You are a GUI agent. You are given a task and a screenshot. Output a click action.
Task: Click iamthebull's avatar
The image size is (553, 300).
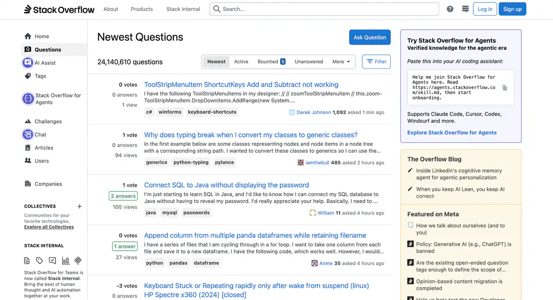click(x=300, y=162)
